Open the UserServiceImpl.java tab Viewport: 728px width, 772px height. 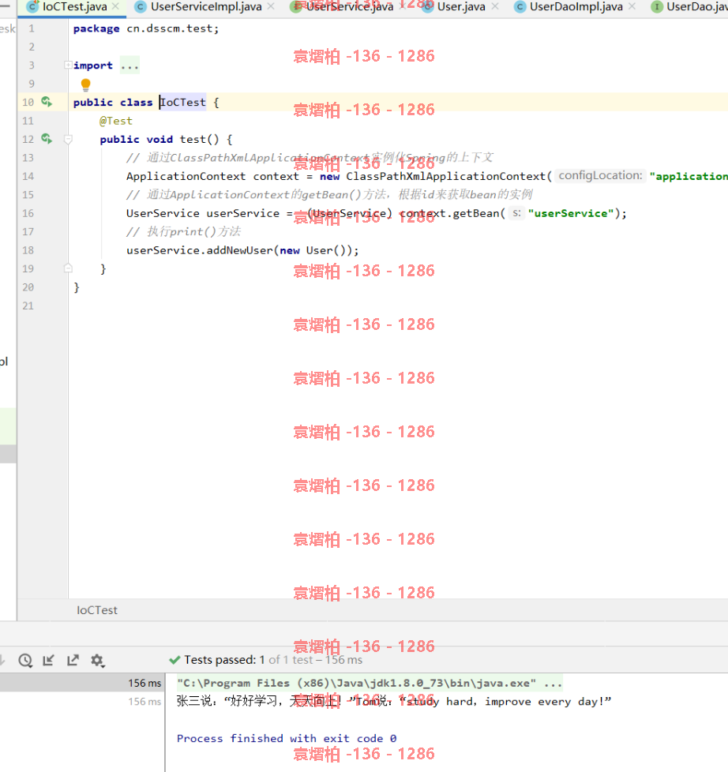point(206,7)
